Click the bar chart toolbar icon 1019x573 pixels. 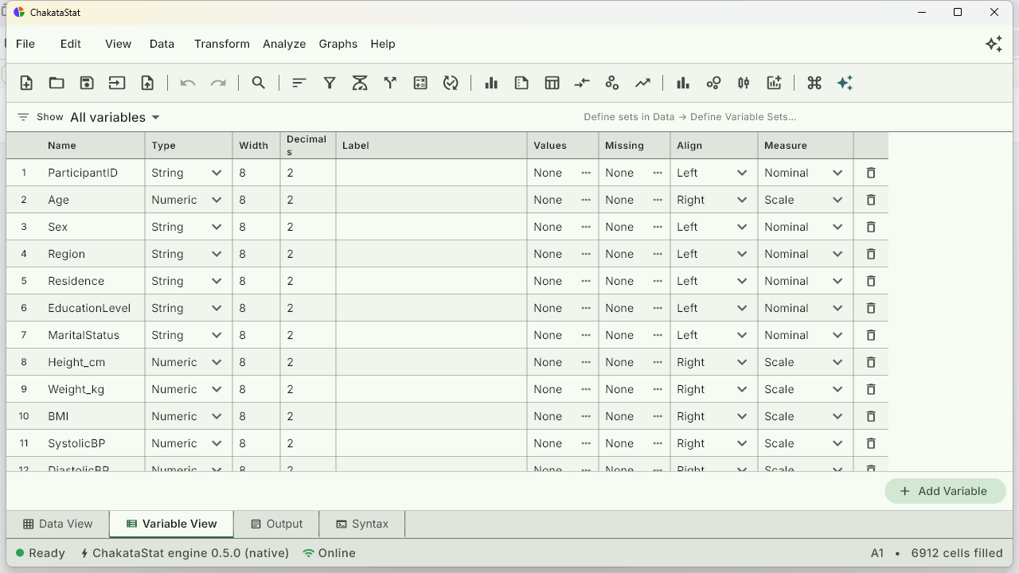[491, 83]
